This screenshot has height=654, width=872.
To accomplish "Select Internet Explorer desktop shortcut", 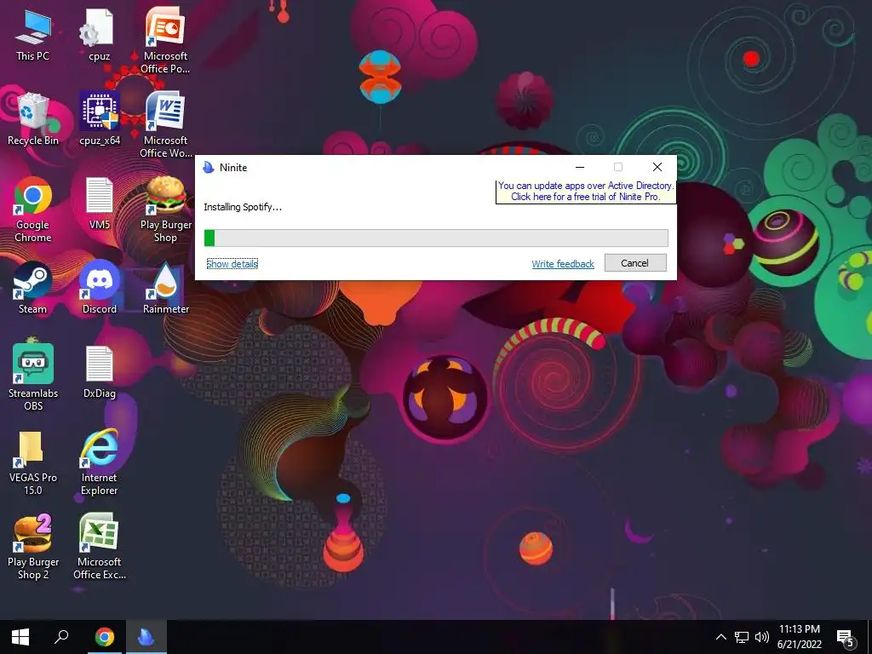I will 99,462.
